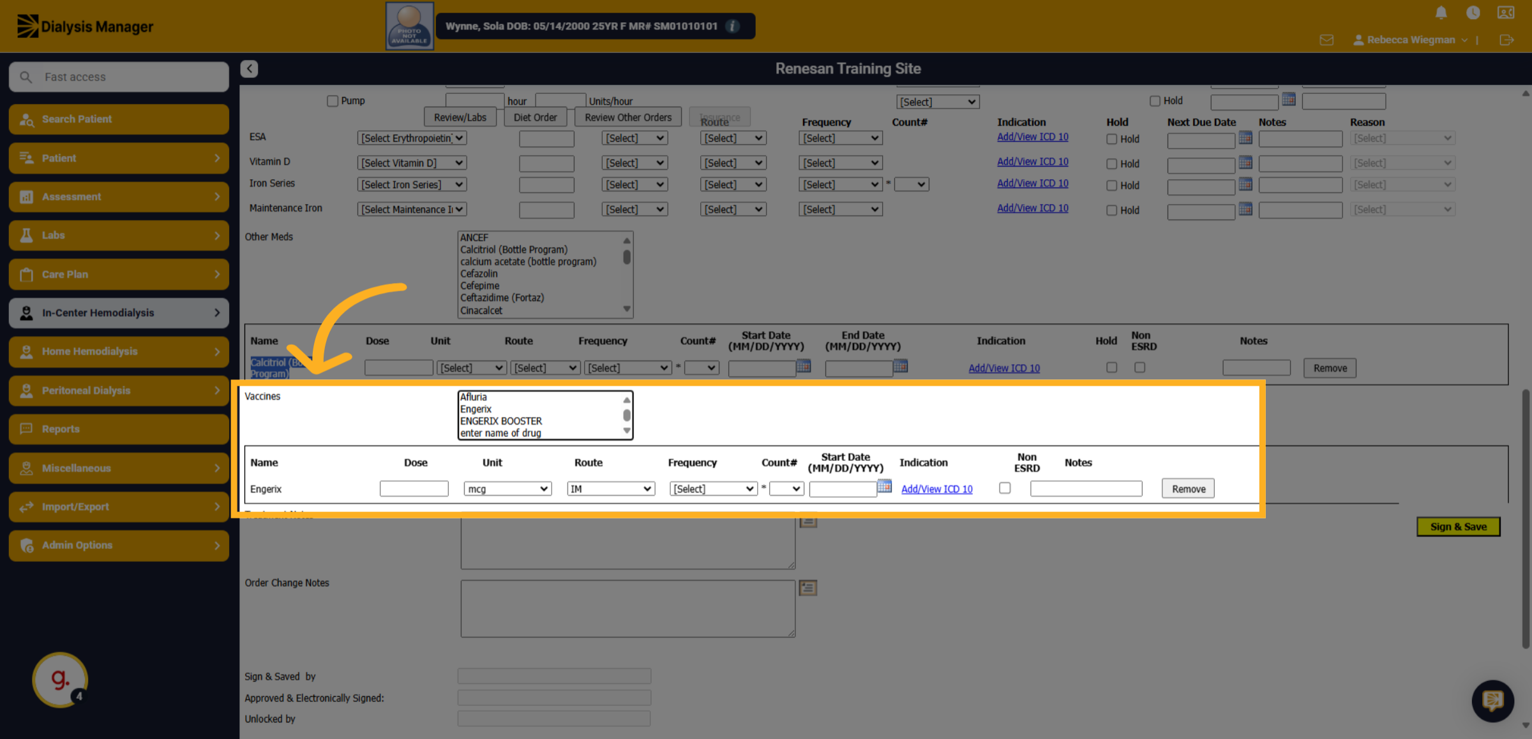Click the Engerix Dose input field
Screen dimensions: 1532x739
tap(414, 489)
